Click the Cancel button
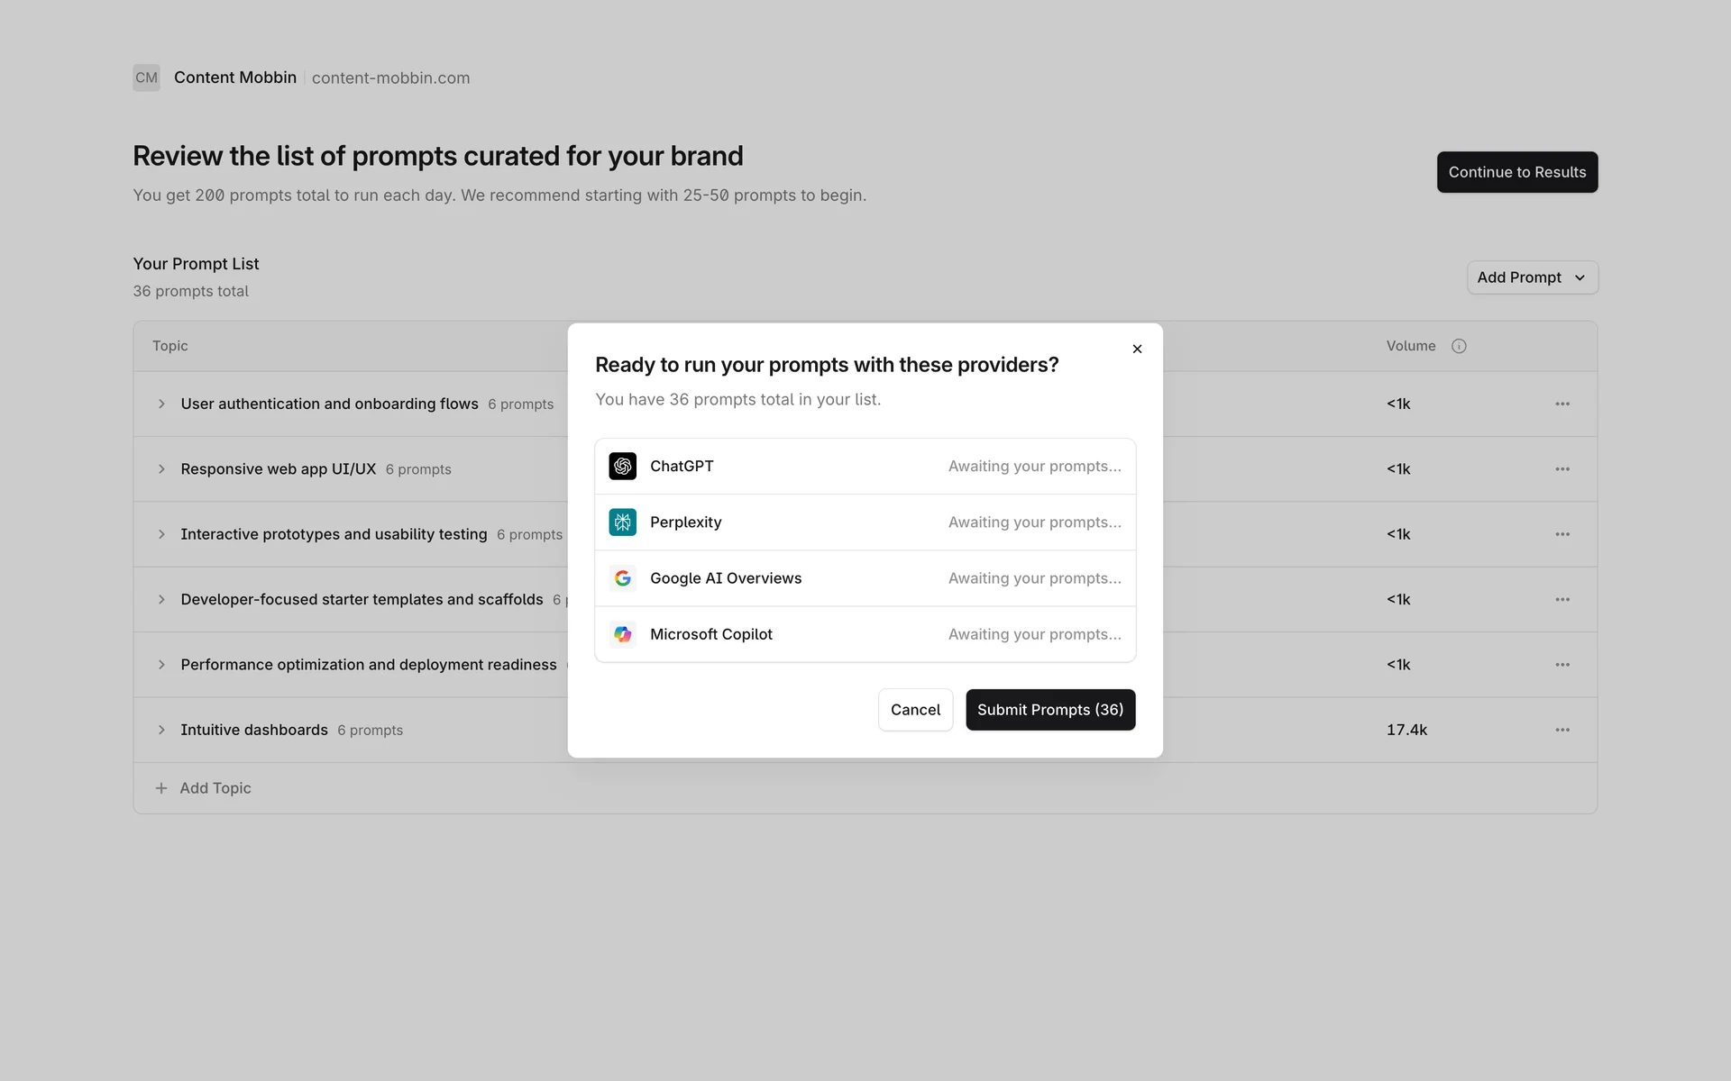 pos(915,710)
